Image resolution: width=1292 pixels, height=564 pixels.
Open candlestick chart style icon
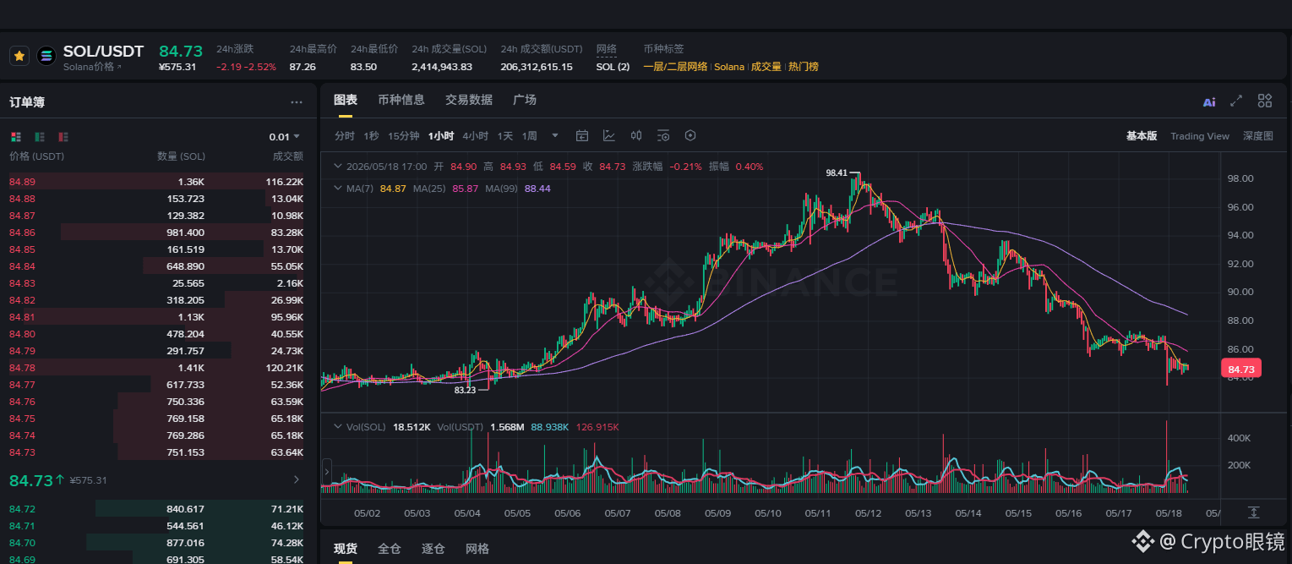(x=636, y=135)
